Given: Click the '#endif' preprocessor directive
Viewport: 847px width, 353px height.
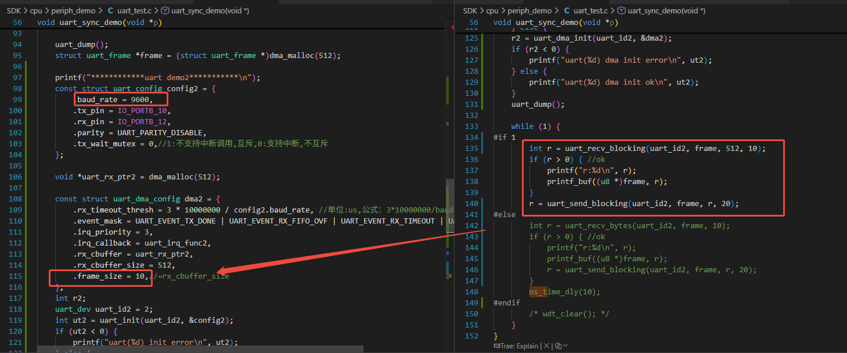Looking at the screenshot, I should click(x=507, y=302).
